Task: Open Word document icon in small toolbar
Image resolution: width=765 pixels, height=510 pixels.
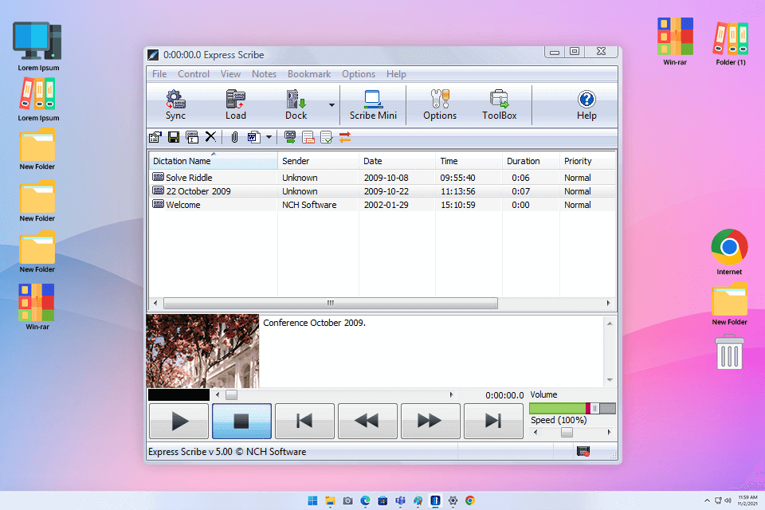Action: point(253,137)
